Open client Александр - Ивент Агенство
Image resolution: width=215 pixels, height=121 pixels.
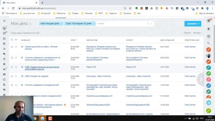pyautogui.click(x=138, y=76)
